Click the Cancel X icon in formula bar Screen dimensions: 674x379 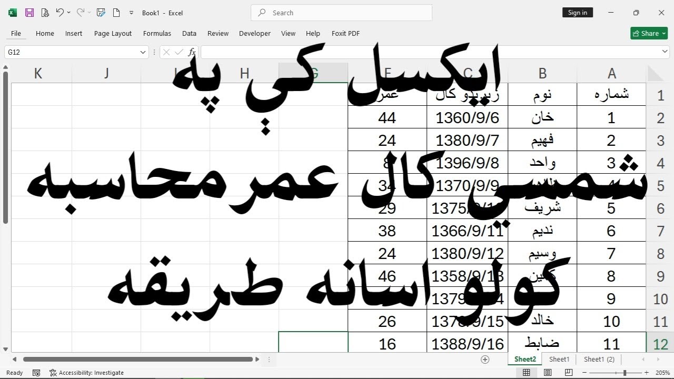[x=166, y=52]
